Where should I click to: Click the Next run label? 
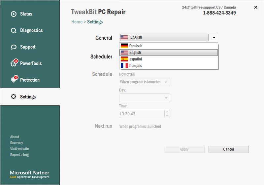[103, 126]
